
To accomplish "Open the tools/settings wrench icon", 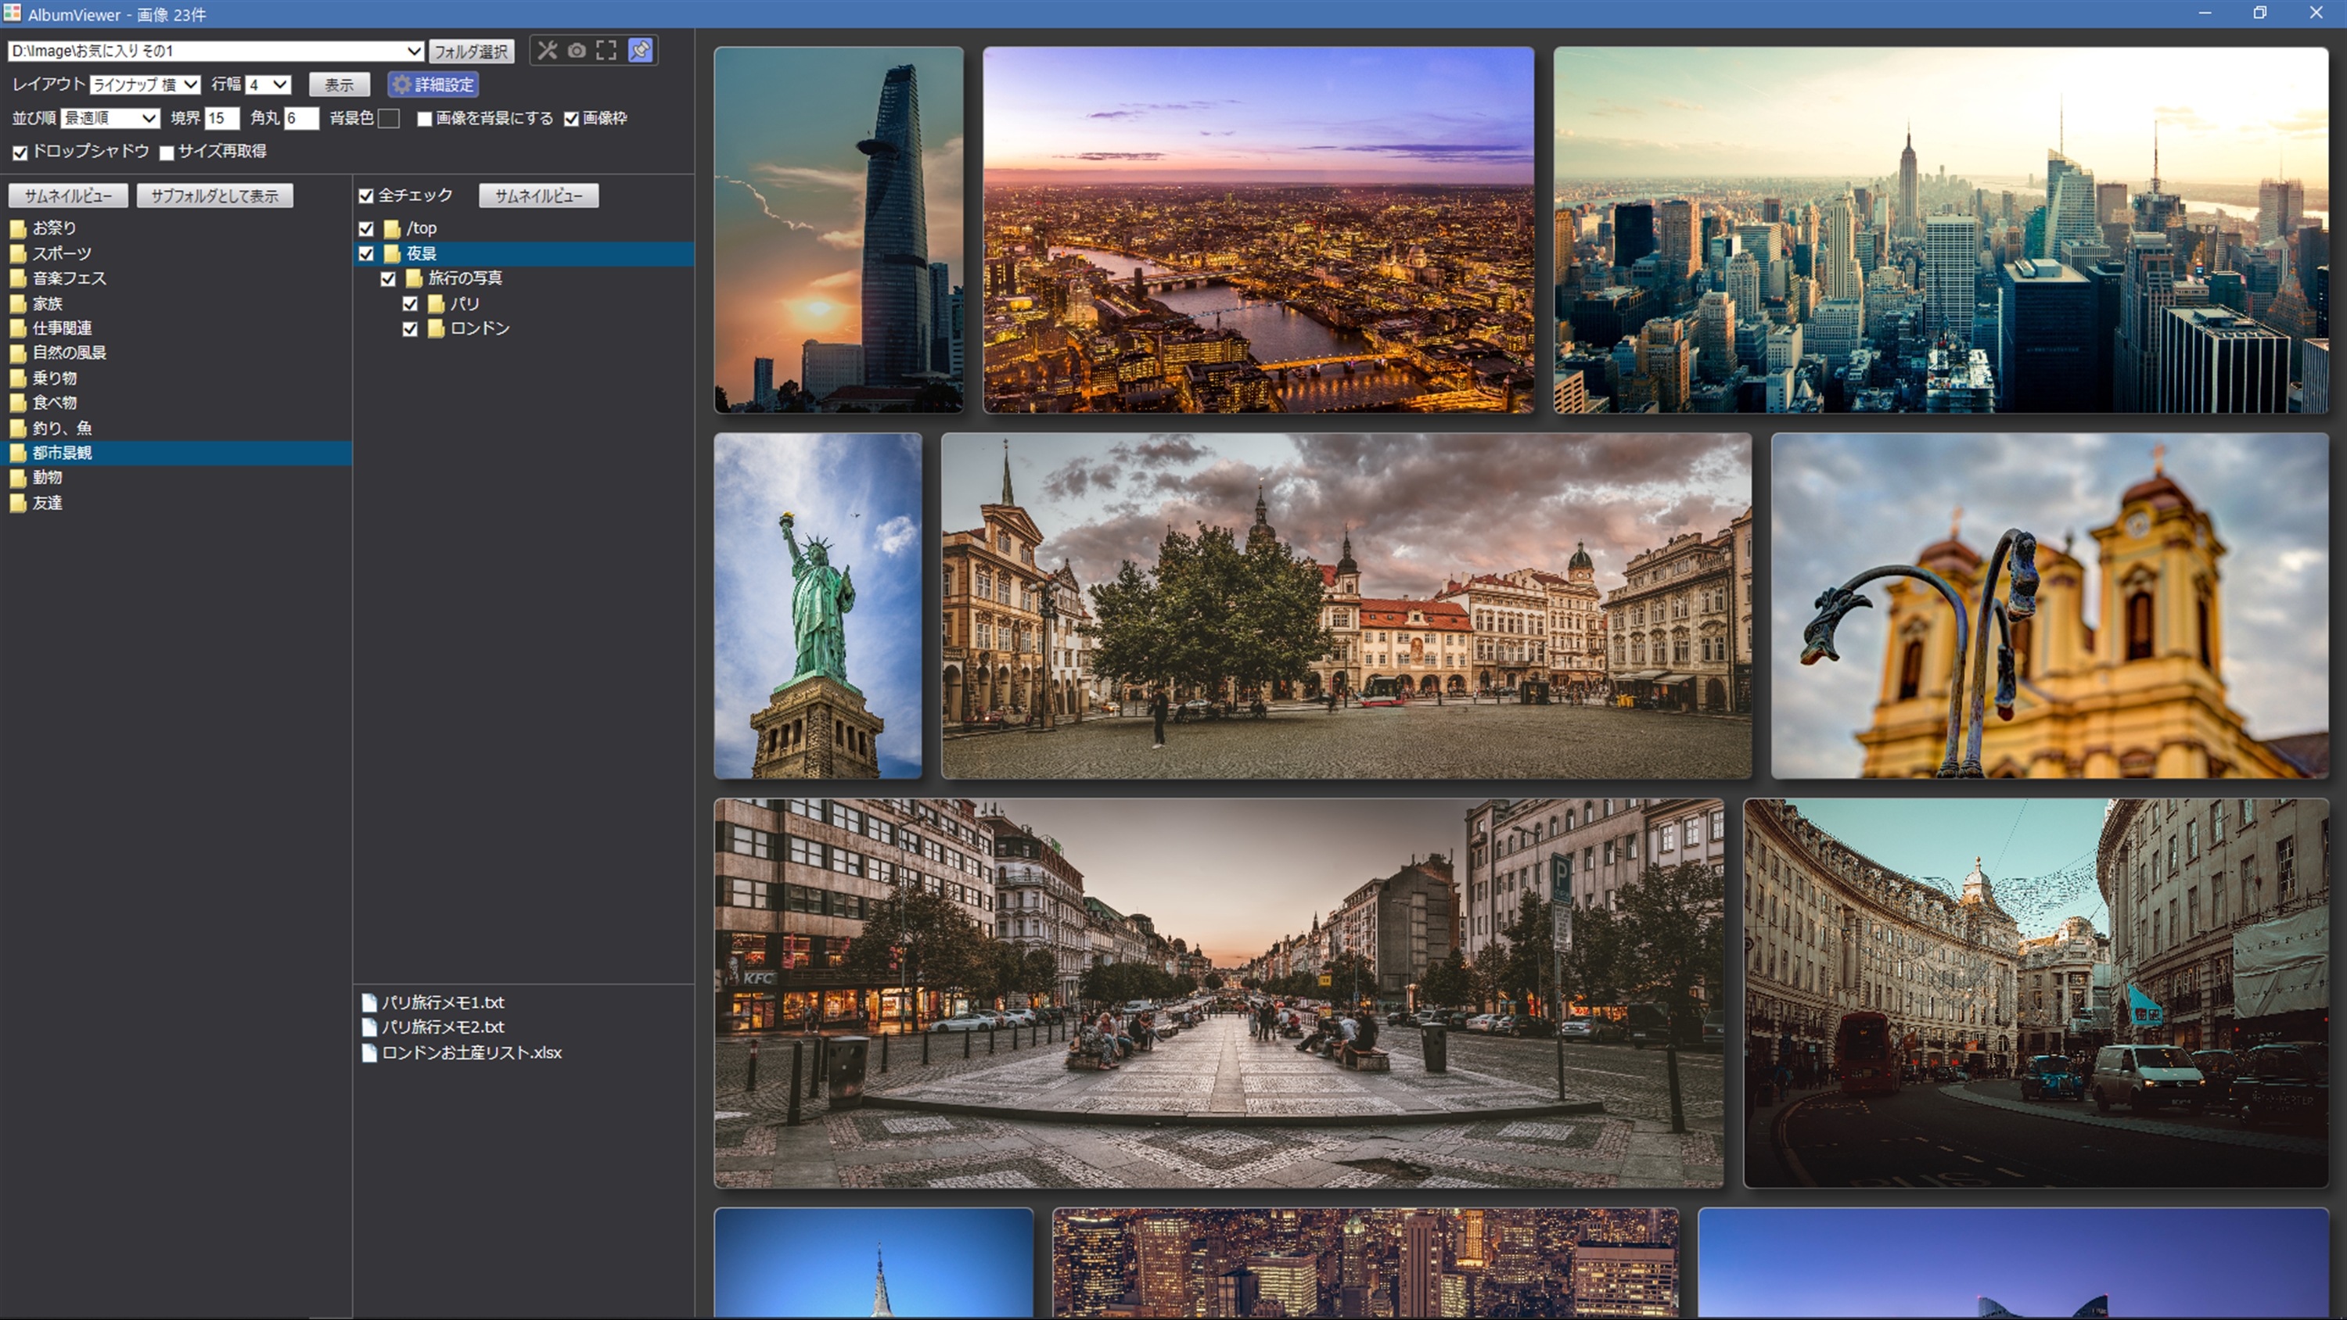I will pos(547,50).
